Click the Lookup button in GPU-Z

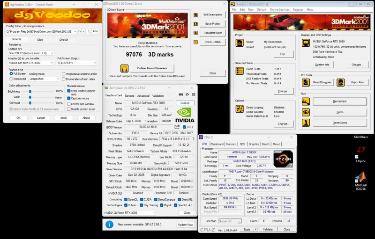click(x=185, y=103)
